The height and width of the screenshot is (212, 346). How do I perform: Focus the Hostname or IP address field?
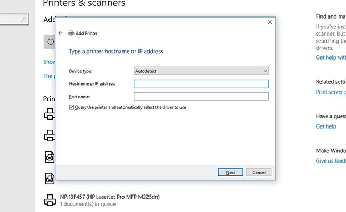click(x=201, y=84)
